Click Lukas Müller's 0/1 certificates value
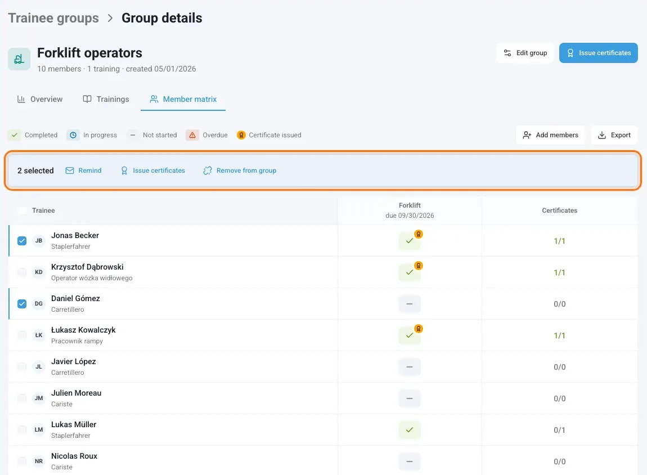 560,430
